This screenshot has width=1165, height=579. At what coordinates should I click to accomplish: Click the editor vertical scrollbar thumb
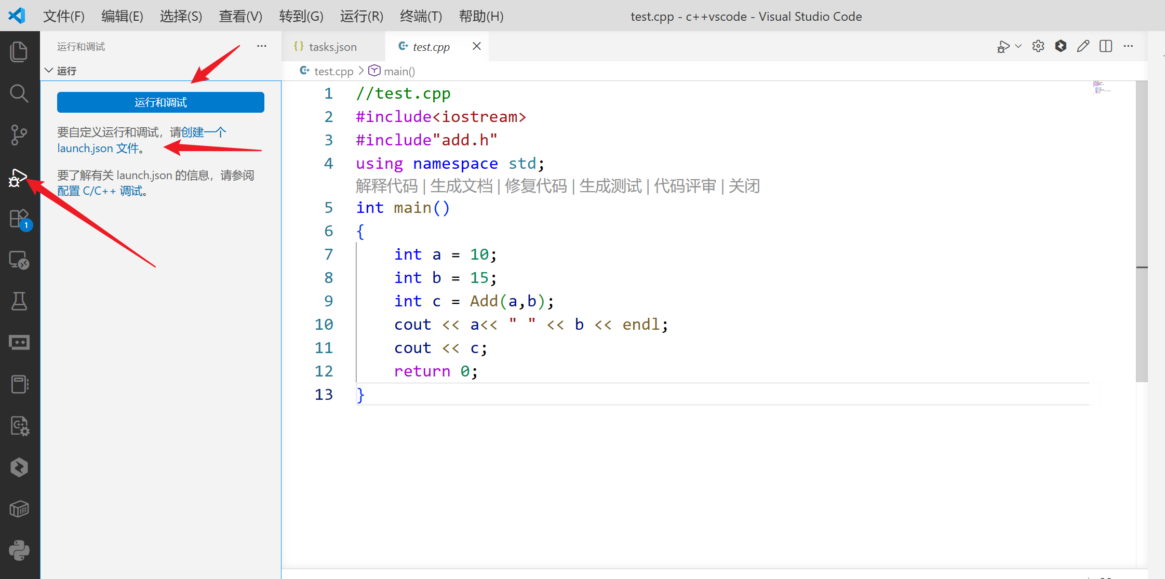click(x=1142, y=231)
